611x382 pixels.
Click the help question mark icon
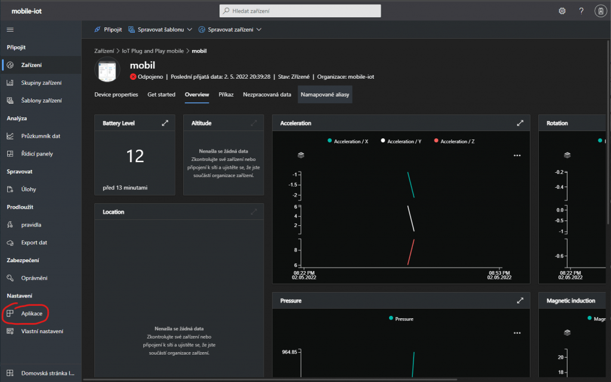581,11
